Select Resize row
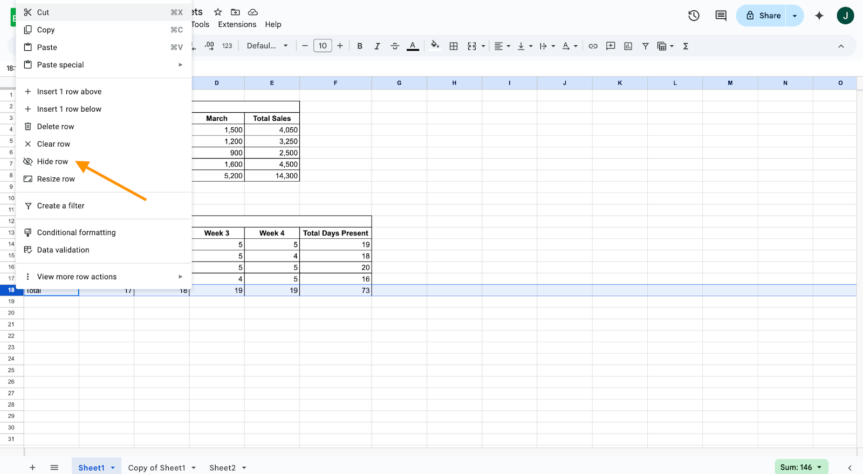863x474 pixels. point(104,179)
